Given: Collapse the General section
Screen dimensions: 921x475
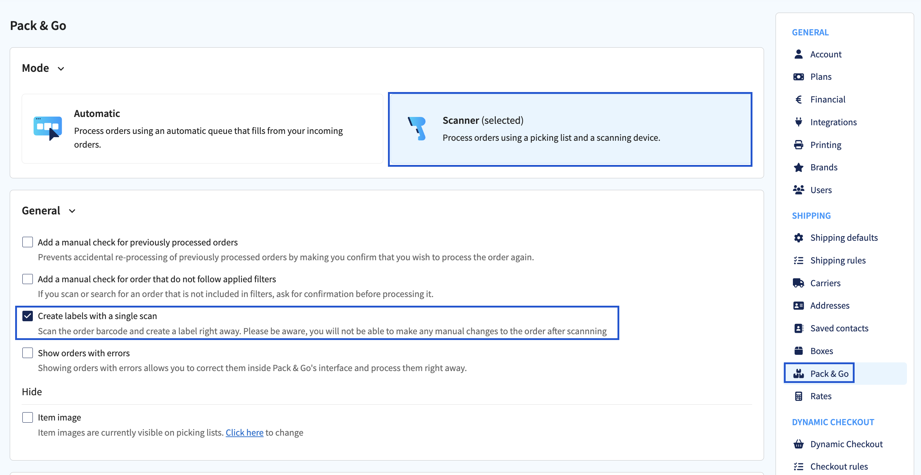Looking at the screenshot, I should [71, 211].
